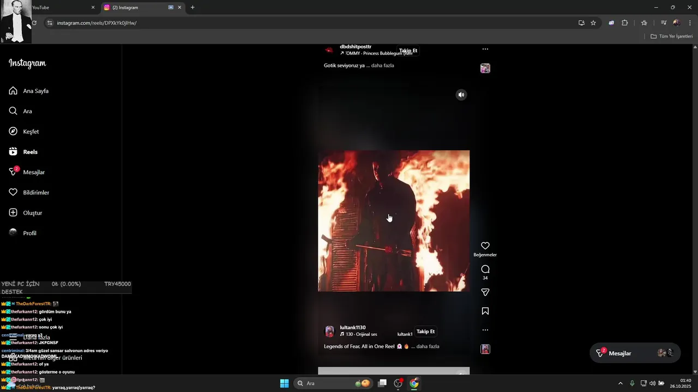Open the lultank1130 username link
Viewport: 698px width, 392px height.
(353, 328)
